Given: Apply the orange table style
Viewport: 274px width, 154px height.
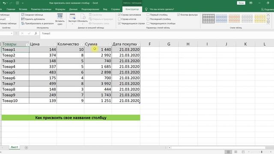Looking at the screenshot, I should (234, 18).
